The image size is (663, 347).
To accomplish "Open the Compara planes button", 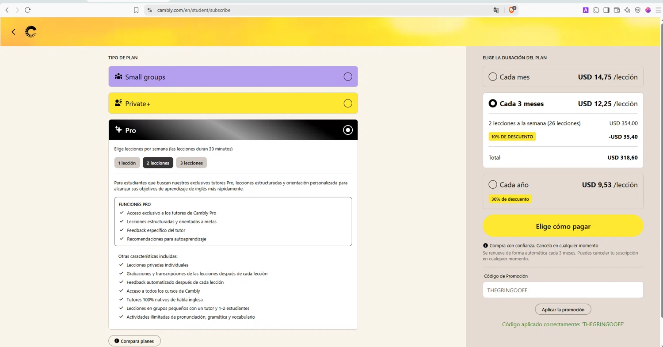I will point(134,341).
